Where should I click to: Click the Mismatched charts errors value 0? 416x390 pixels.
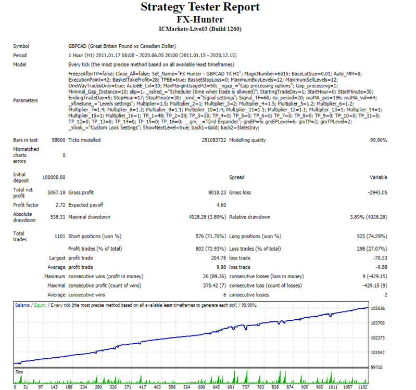[64, 155]
